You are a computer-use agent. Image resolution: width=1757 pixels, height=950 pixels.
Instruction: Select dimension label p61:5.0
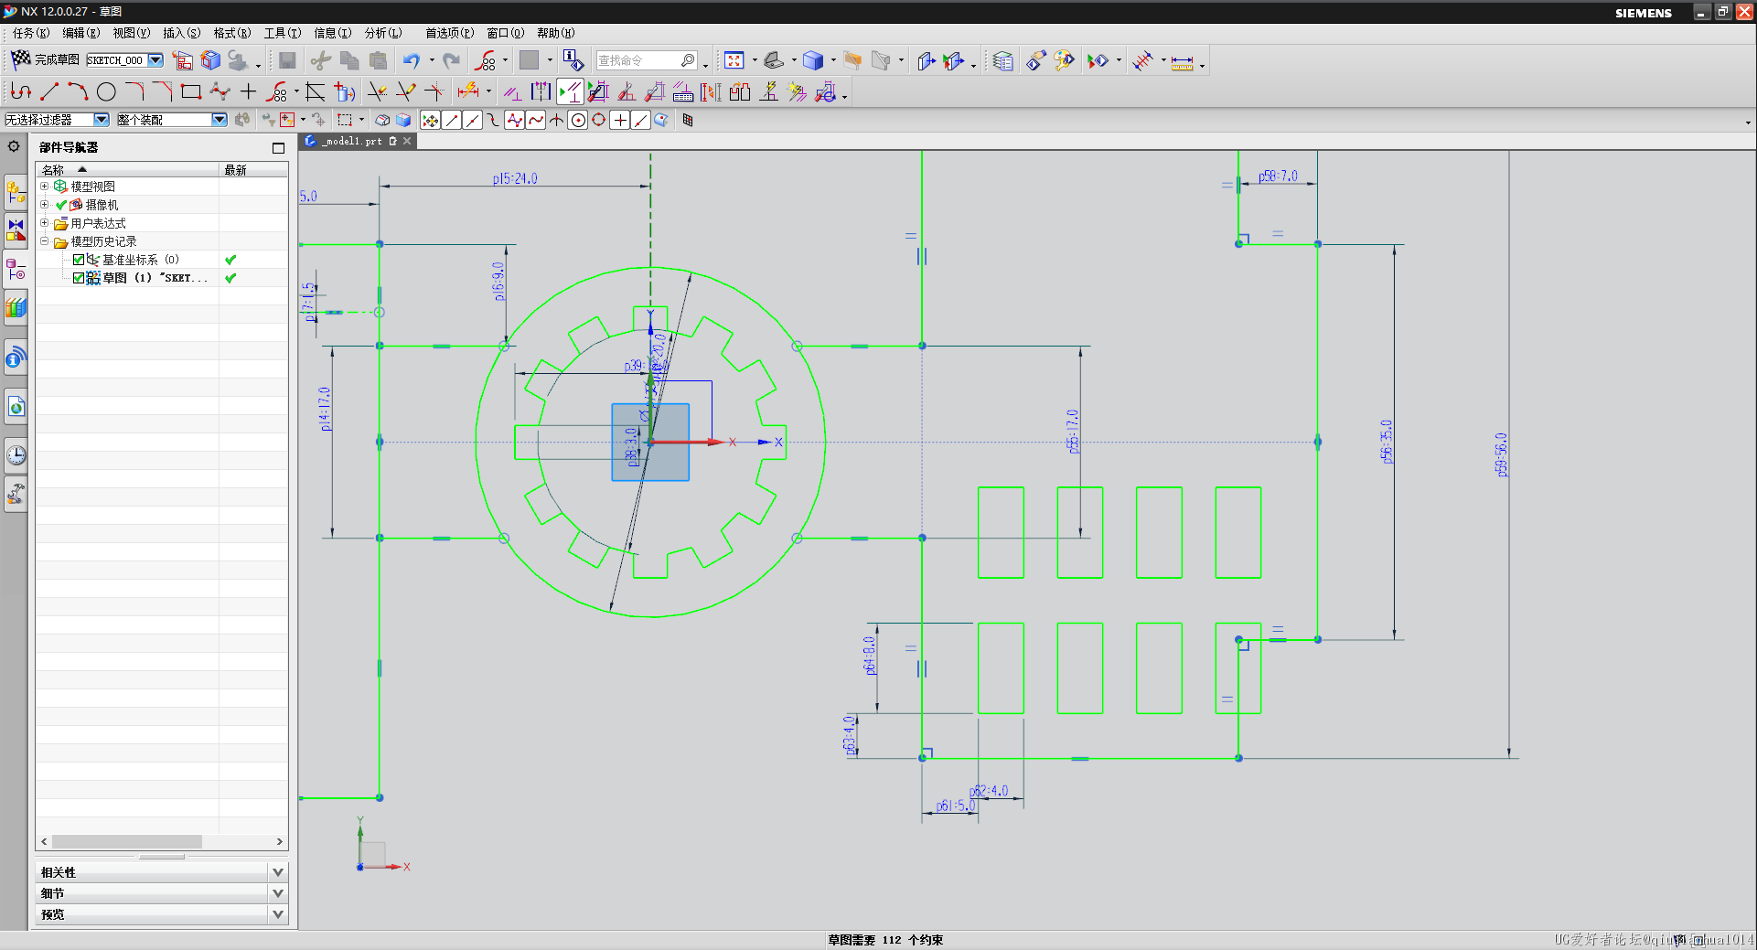(955, 806)
